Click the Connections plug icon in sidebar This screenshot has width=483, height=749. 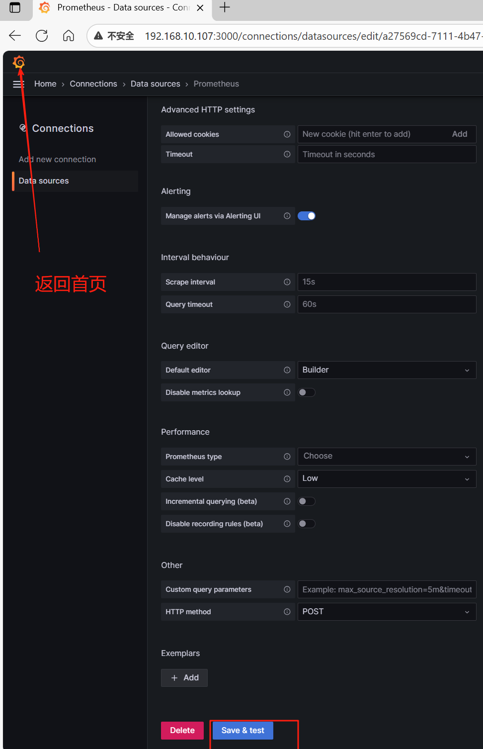[23, 128]
